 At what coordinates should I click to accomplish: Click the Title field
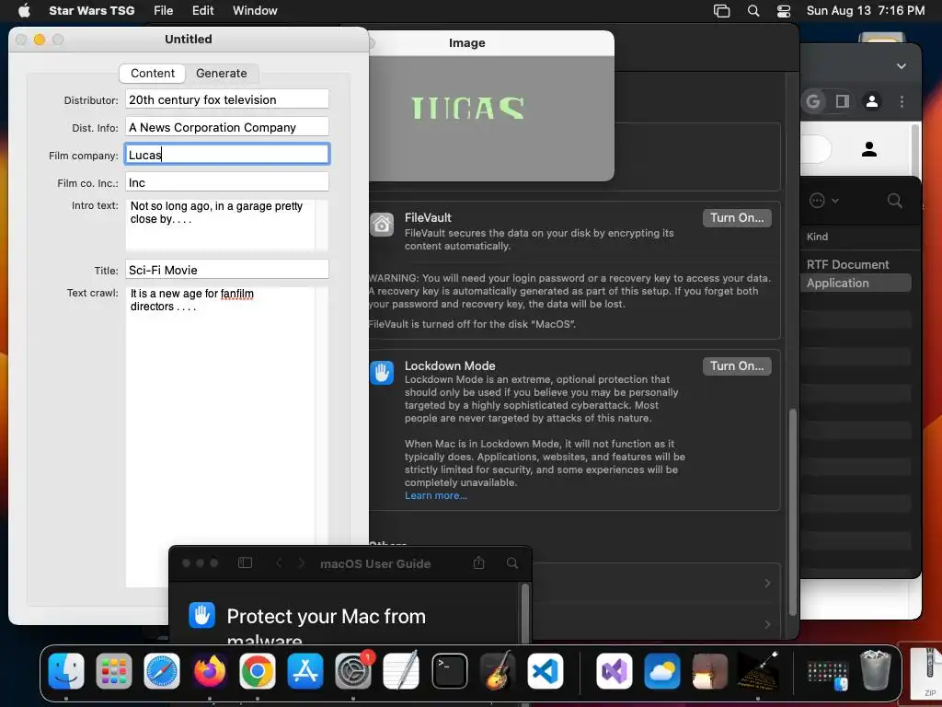click(x=227, y=270)
